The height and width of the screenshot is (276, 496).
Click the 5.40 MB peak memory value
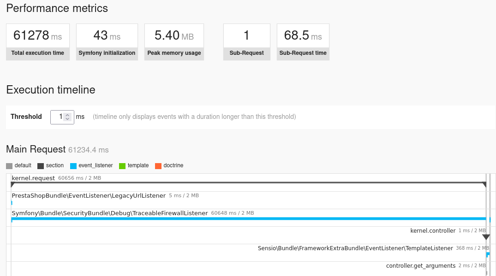pyautogui.click(x=174, y=35)
